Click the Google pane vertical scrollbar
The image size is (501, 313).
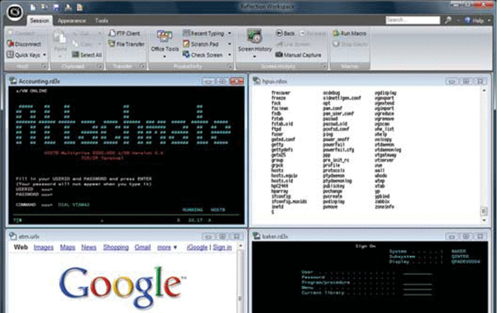(x=240, y=277)
